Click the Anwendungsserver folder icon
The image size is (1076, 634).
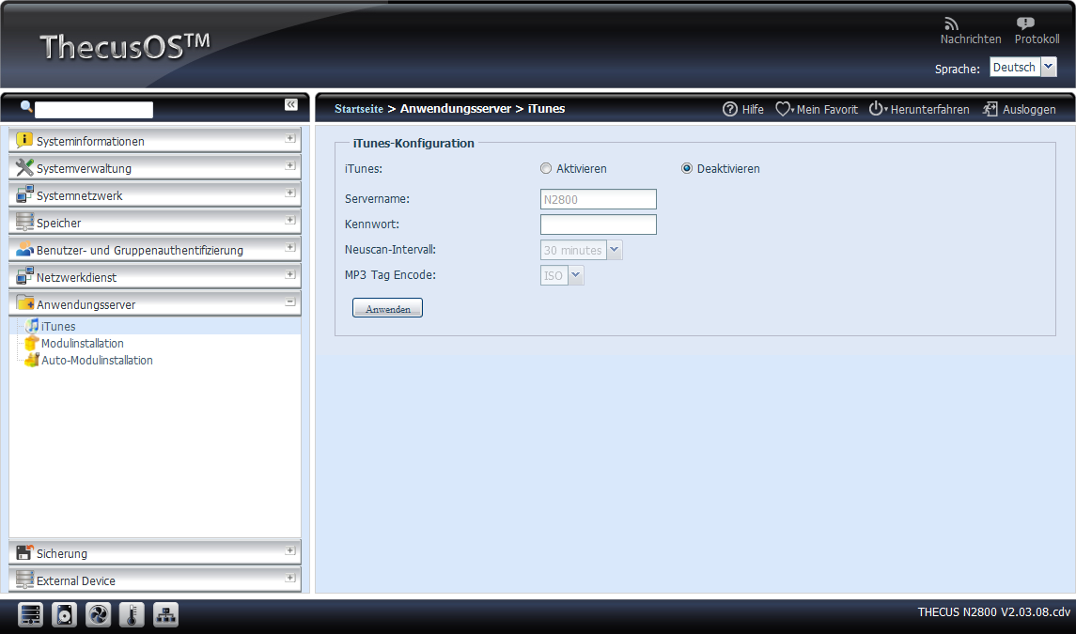[x=24, y=303]
